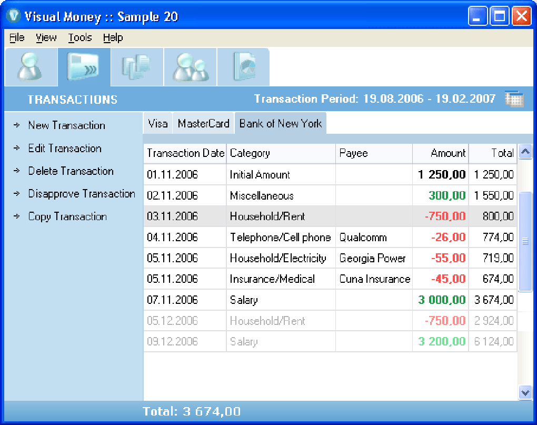Image resolution: width=537 pixels, height=425 pixels.
Task: Switch to the MasterCard tab
Action: tap(203, 123)
